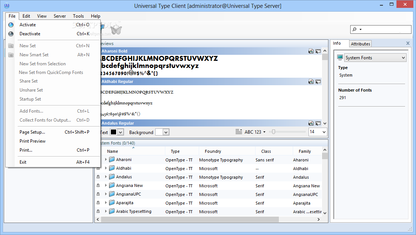
Task: Click the New Smart Set icon in File menu
Action: point(11,55)
